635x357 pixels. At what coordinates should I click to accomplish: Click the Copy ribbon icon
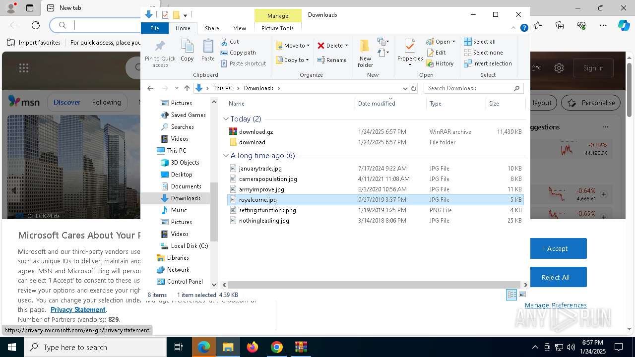187,50
